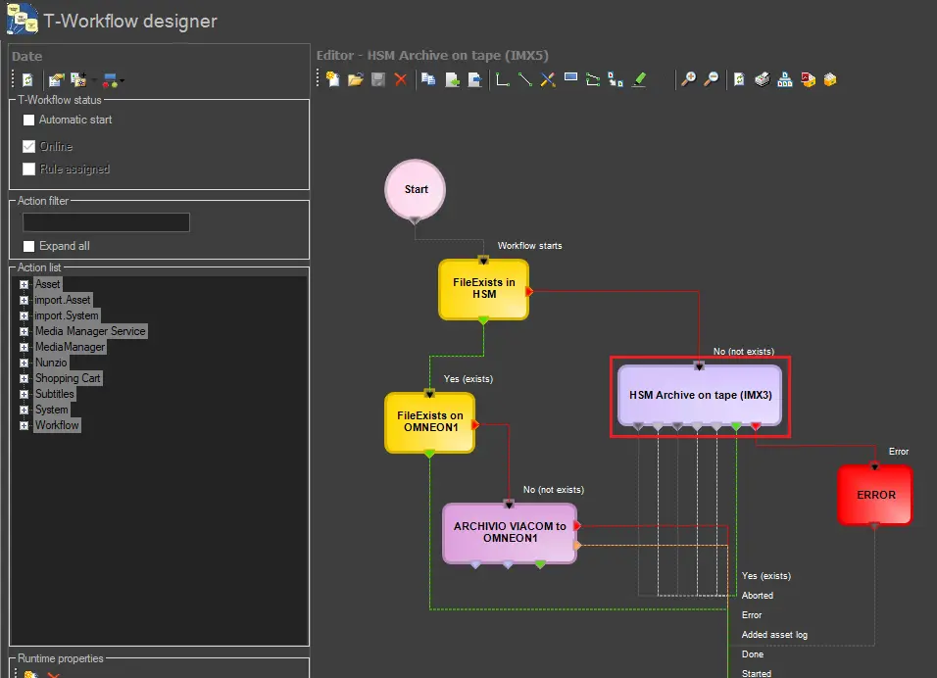Expand the Workflow tree node
The height and width of the screenshot is (678, 937).
tap(25, 425)
